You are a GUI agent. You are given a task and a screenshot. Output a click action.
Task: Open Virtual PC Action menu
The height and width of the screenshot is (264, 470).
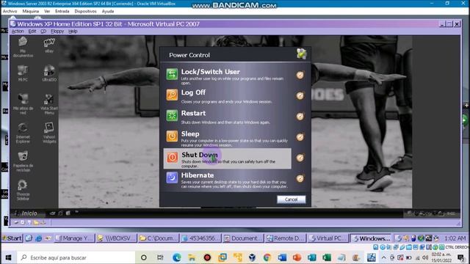[x=18, y=31]
